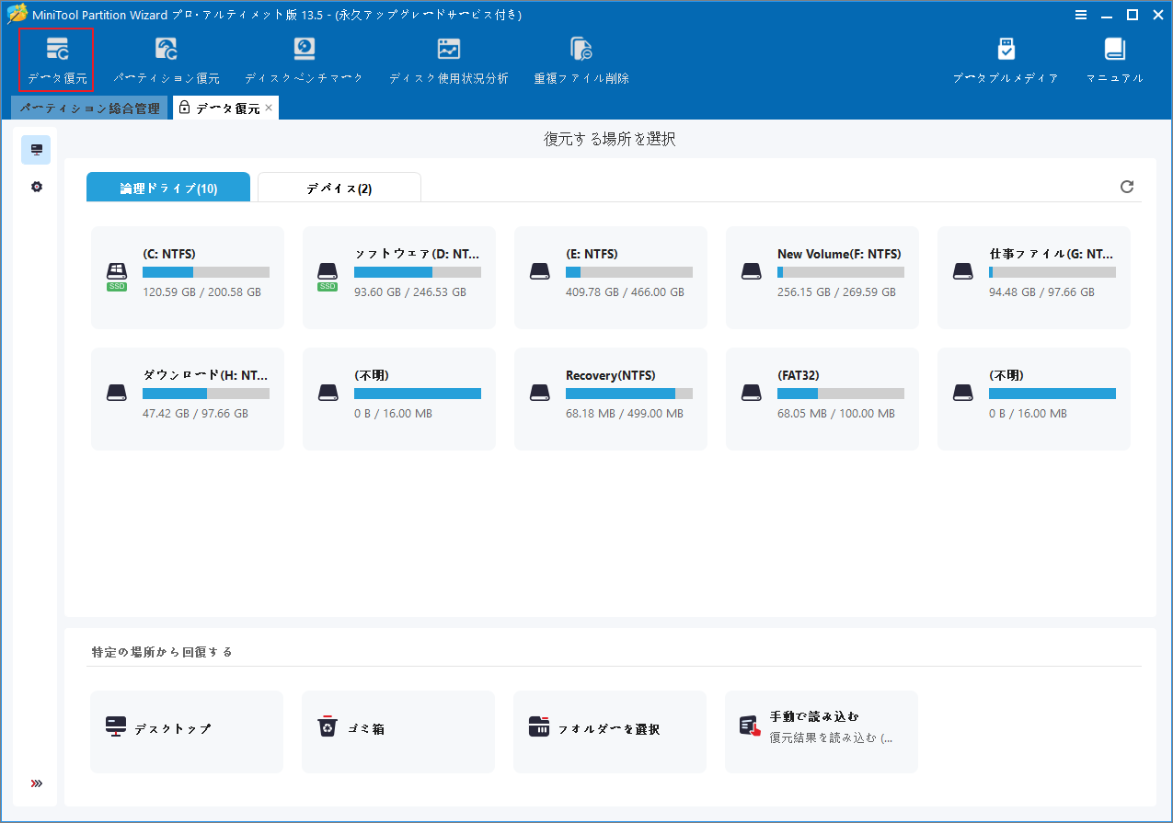The height and width of the screenshot is (823, 1173).
Task: Switch to the パーティション総合管理 tab
Action: click(89, 108)
